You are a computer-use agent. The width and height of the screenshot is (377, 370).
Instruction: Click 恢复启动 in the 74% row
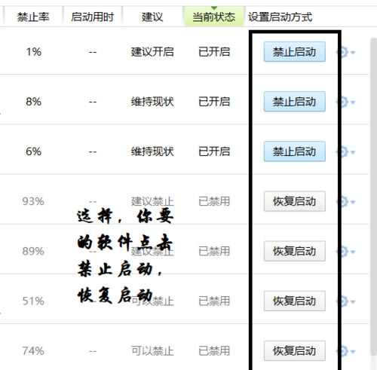[295, 350]
